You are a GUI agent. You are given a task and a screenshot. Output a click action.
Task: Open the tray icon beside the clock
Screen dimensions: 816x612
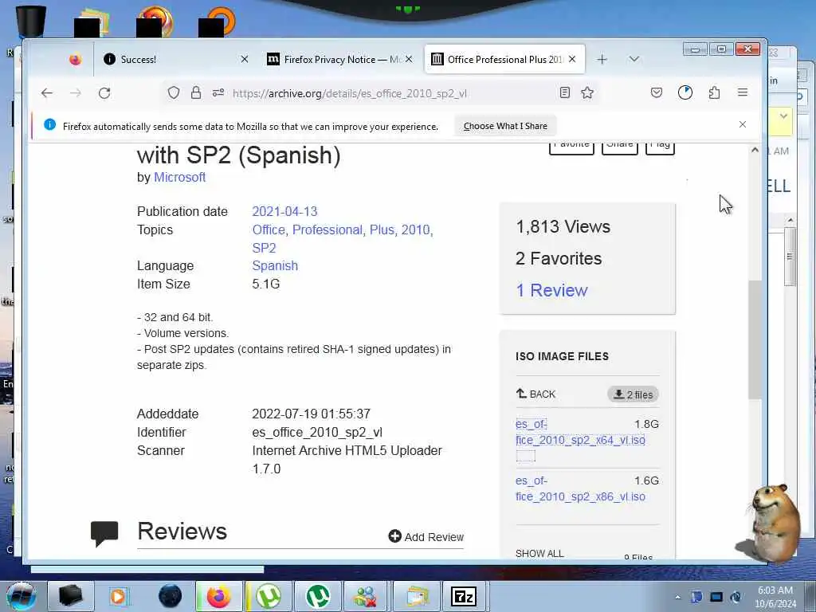[x=736, y=597]
